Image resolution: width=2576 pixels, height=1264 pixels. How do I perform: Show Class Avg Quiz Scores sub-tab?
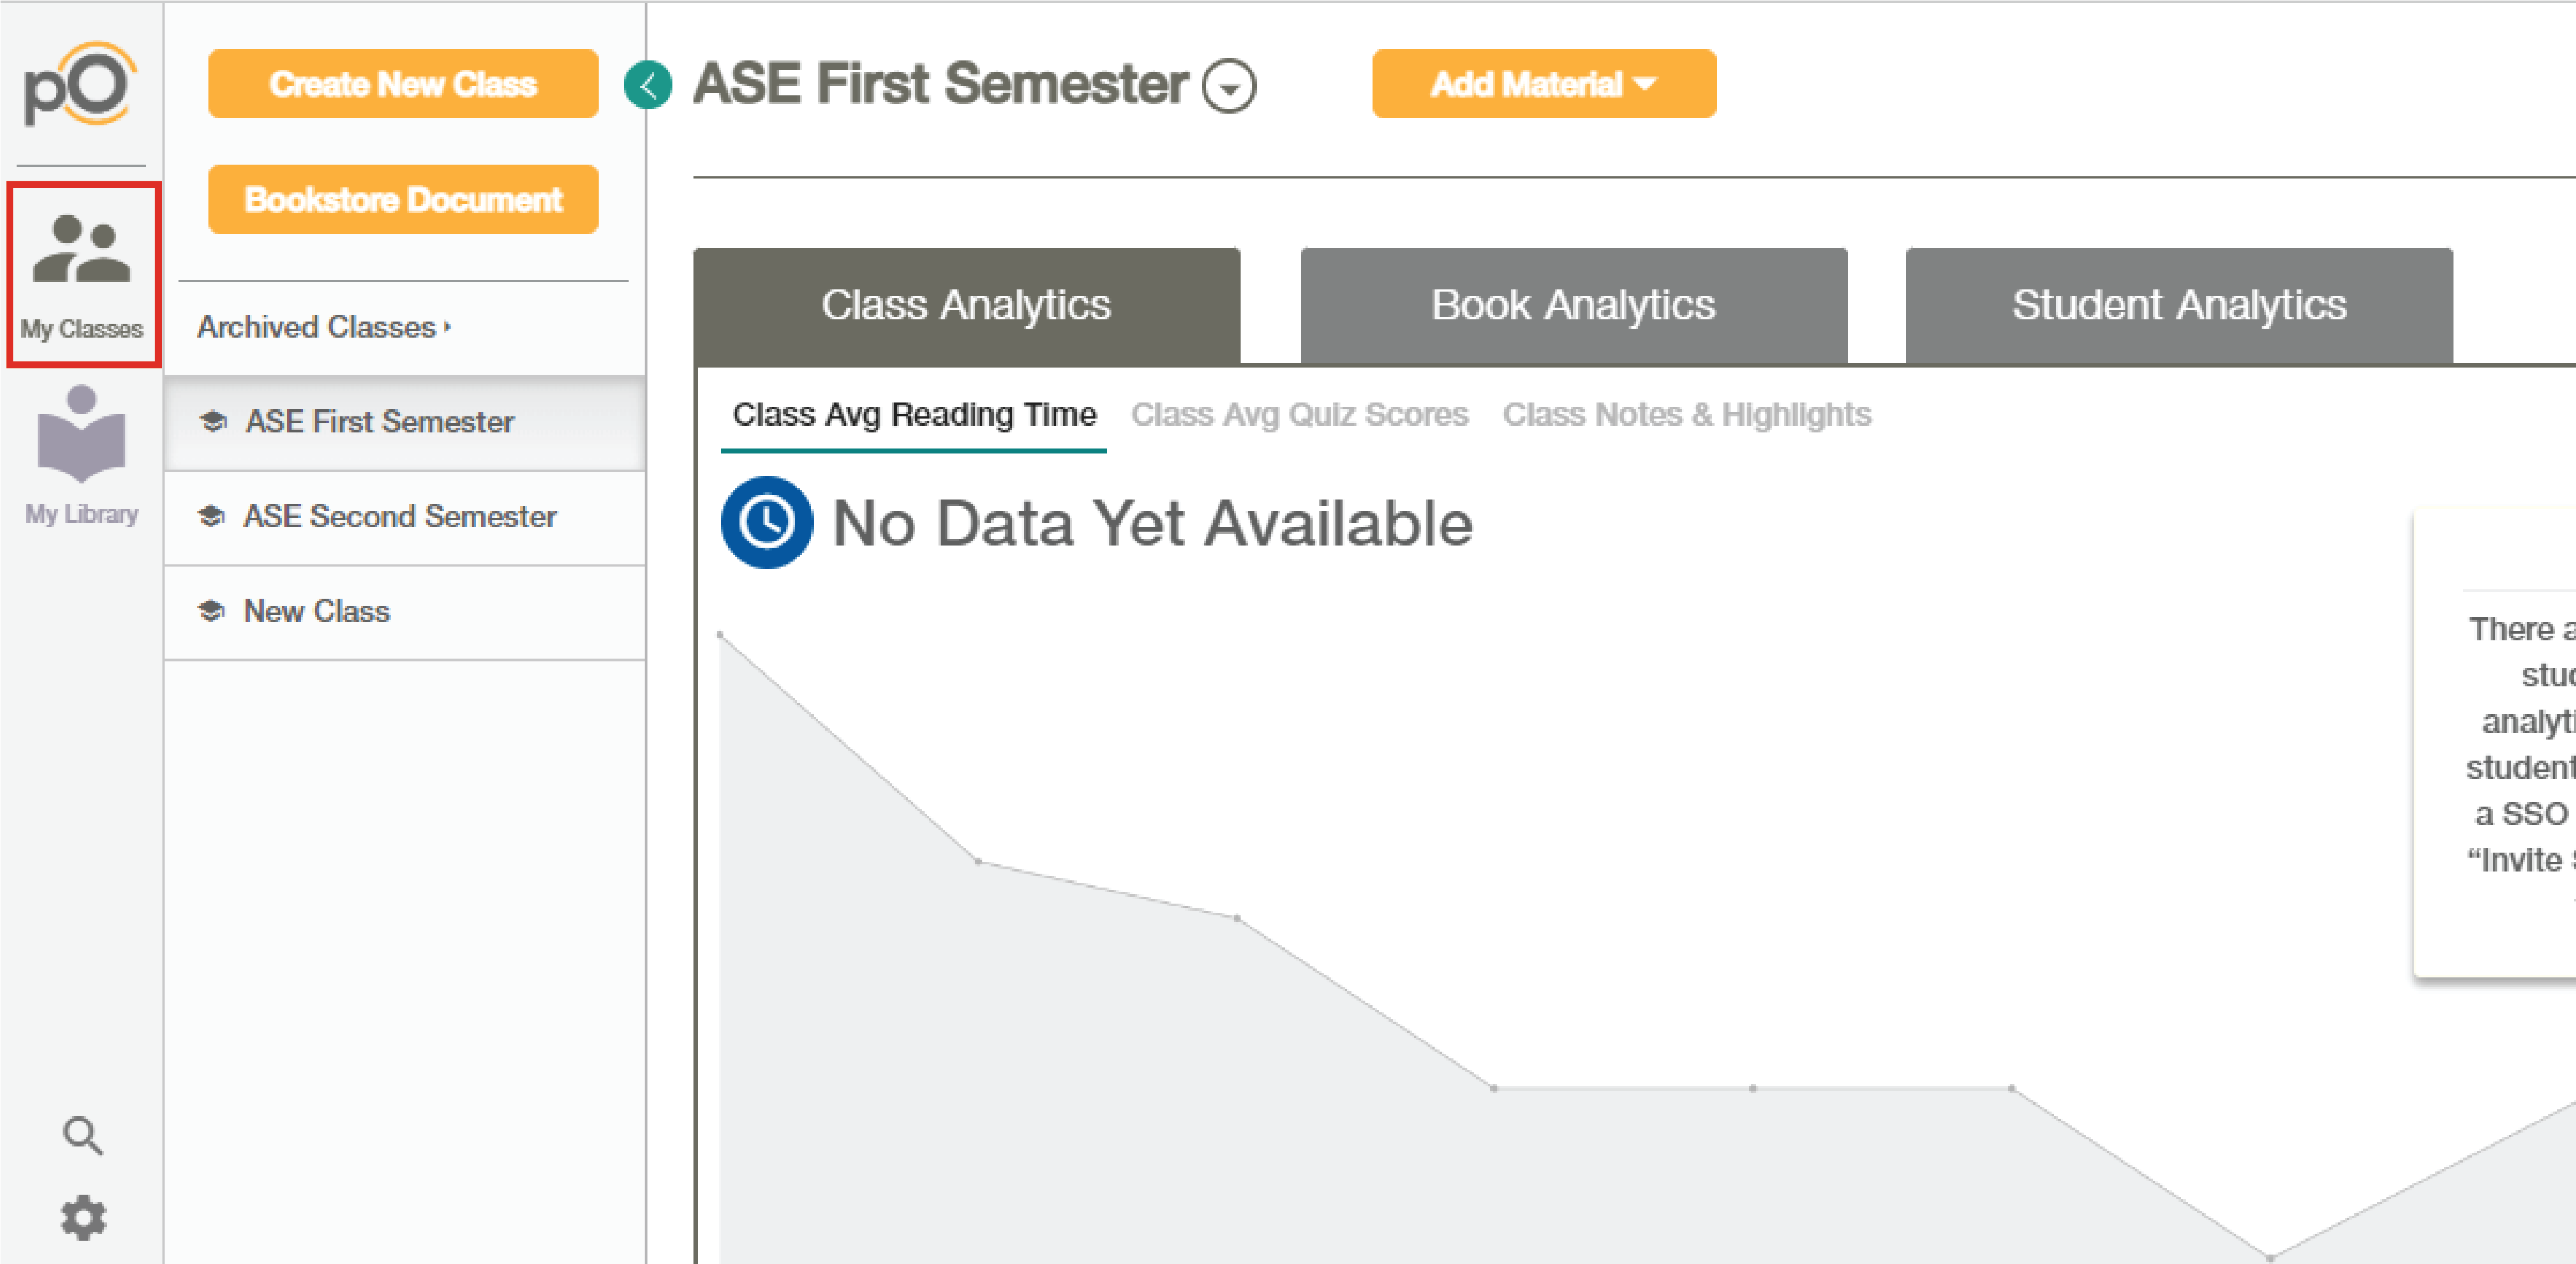pos(1299,414)
